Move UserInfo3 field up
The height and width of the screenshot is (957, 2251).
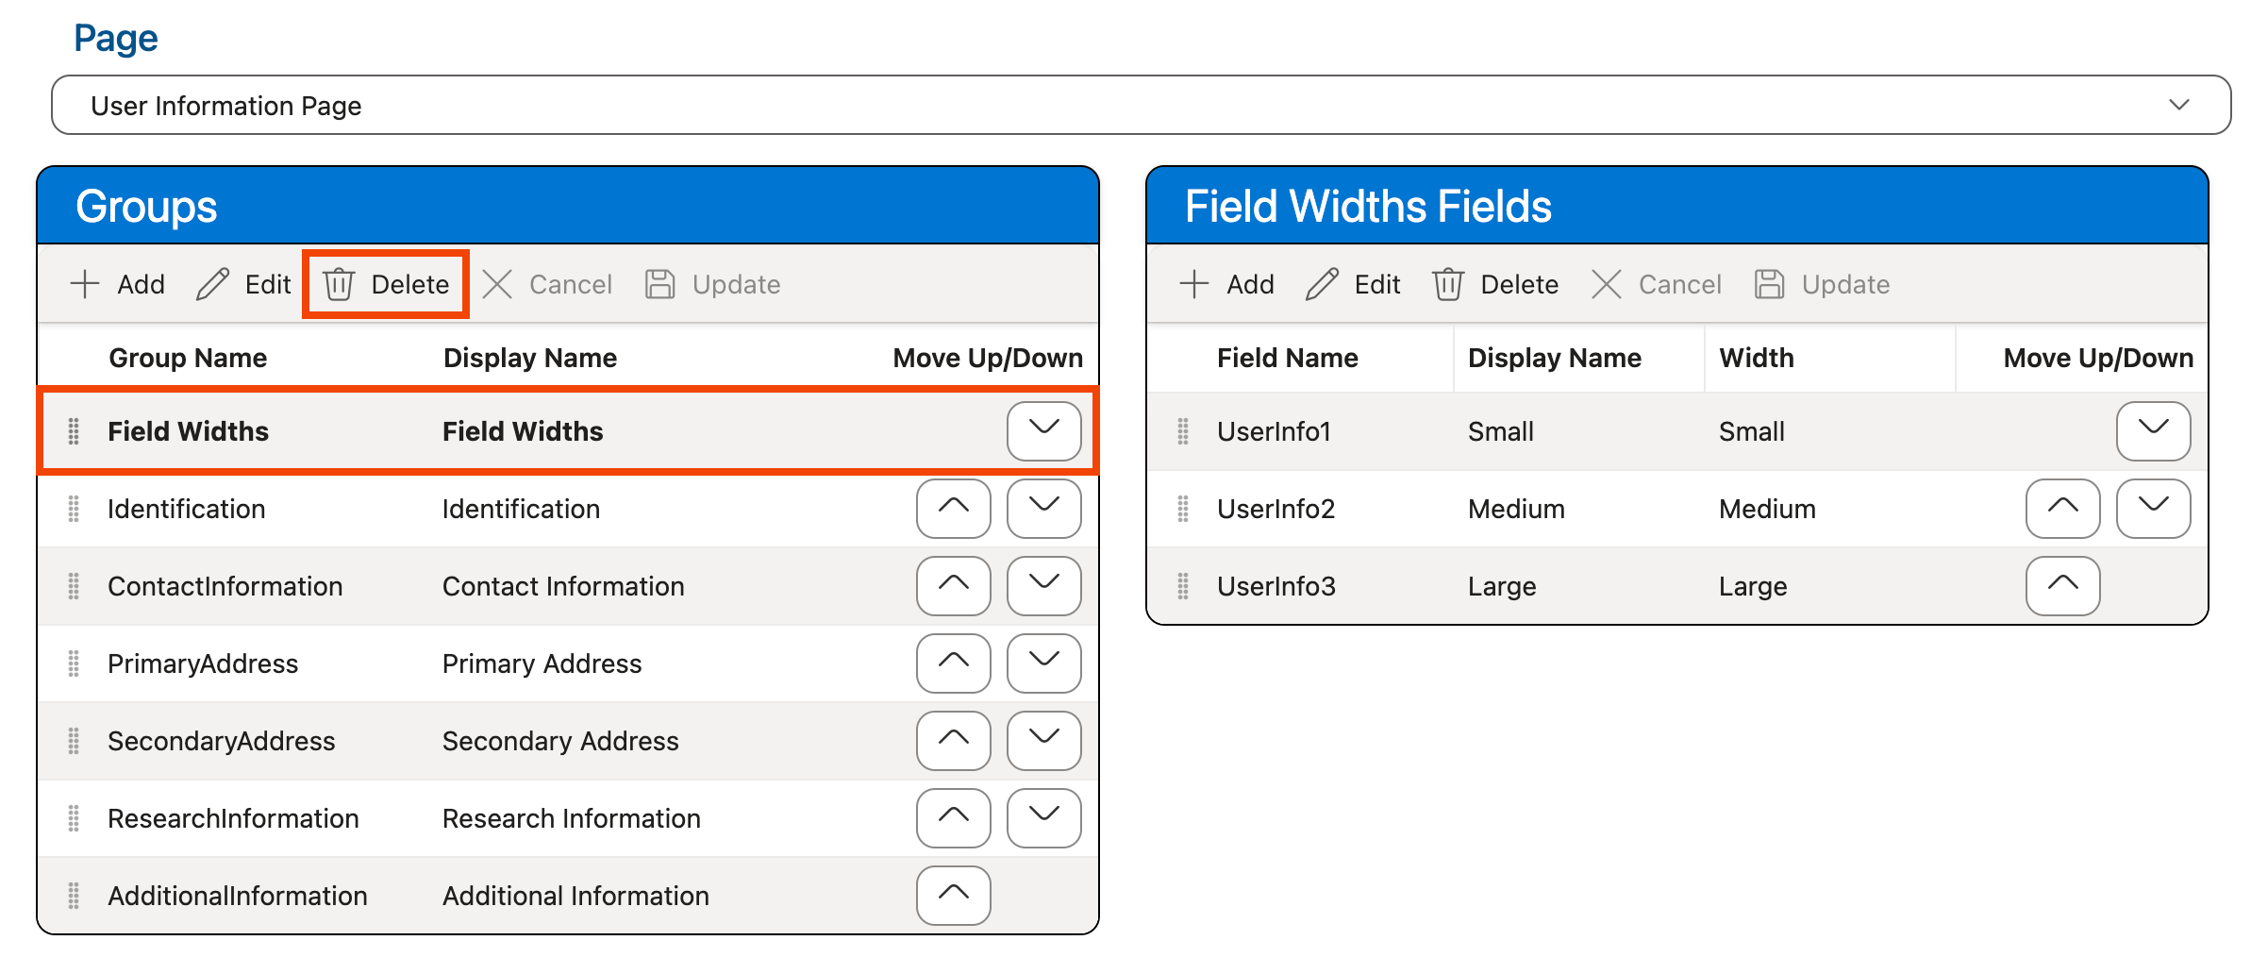[2062, 585]
